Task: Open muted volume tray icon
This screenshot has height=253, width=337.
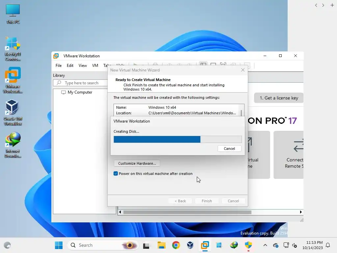Action: coord(295,245)
